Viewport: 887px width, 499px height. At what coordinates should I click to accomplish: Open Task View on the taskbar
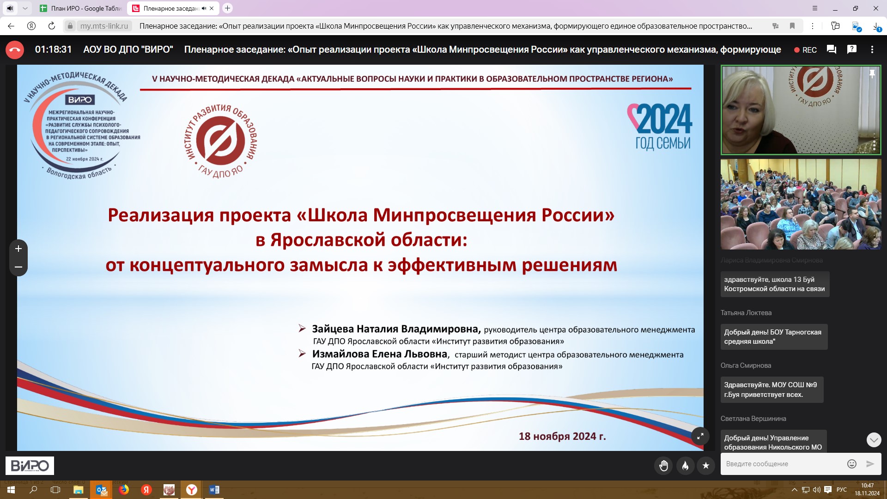click(55, 490)
